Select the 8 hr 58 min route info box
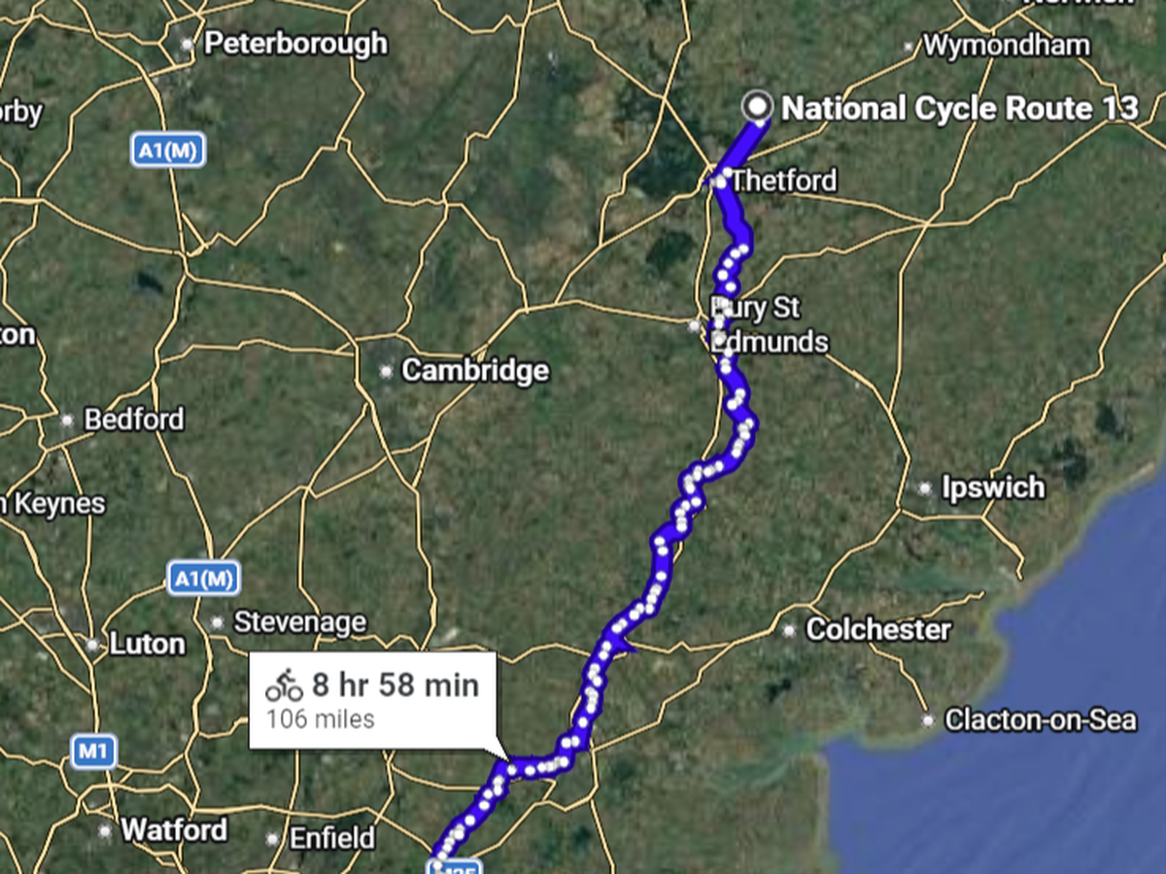Image resolution: width=1166 pixels, height=874 pixels. (373, 700)
